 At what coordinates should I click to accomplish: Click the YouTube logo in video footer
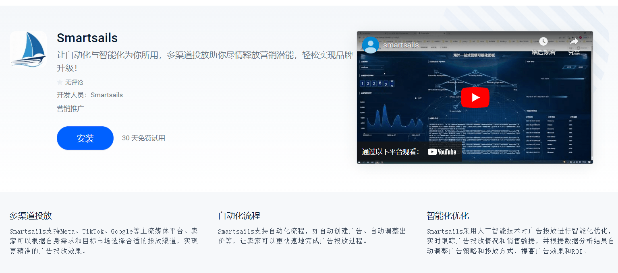pos(442,152)
